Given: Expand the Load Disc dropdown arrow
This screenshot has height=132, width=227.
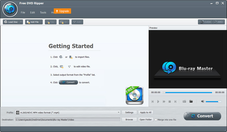Looking at the screenshot, I should pyautogui.click(x=21, y=22).
